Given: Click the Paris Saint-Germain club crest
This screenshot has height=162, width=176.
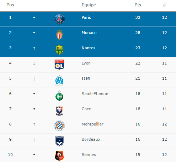Looking at the screenshot, I should click(x=59, y=19).
